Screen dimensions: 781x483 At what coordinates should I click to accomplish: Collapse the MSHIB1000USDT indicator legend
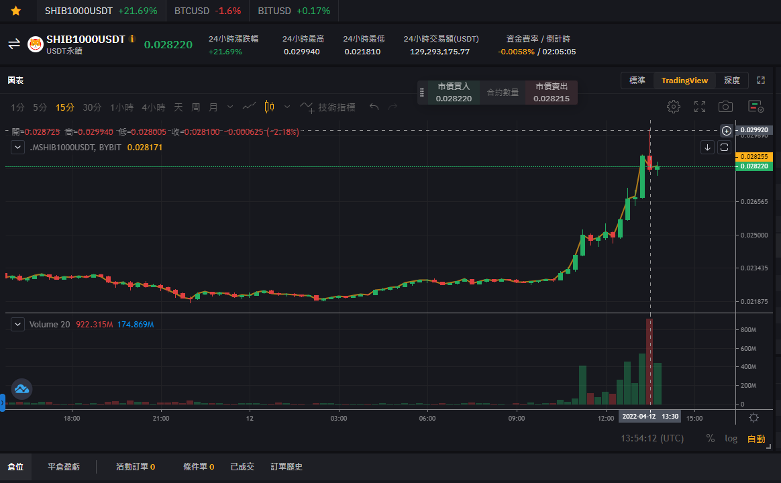point(17,148)
